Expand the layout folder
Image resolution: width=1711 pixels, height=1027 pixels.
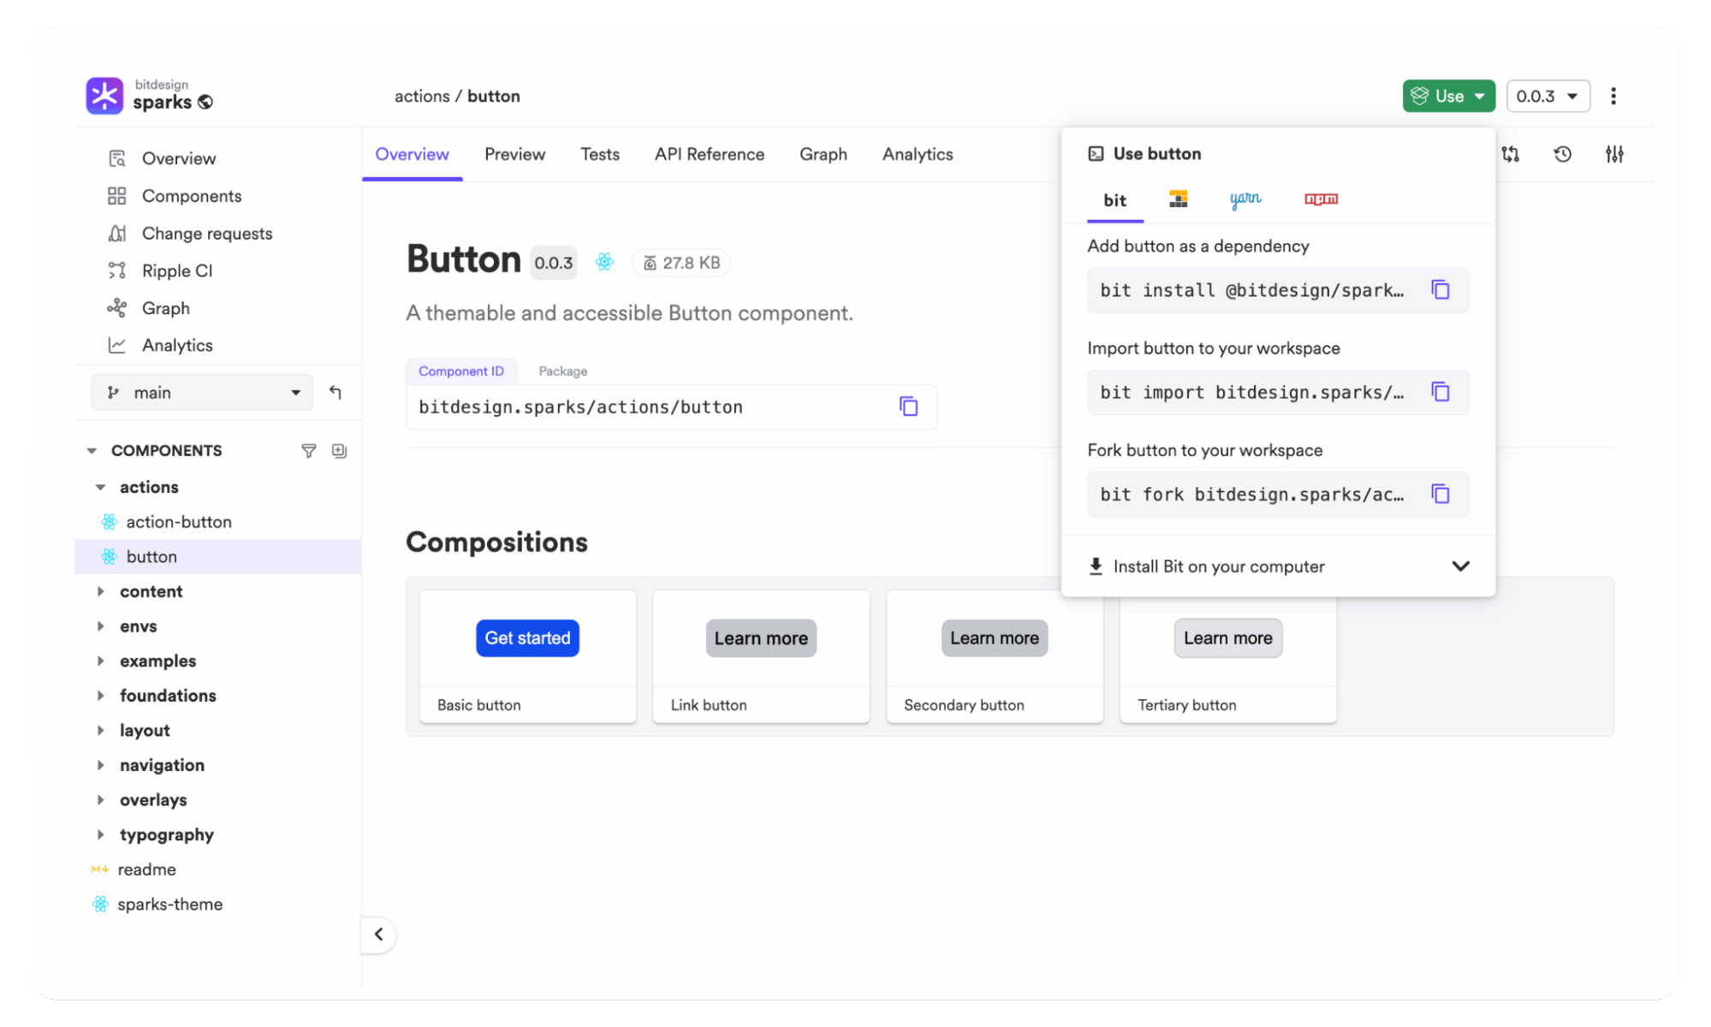click(100, 730)
